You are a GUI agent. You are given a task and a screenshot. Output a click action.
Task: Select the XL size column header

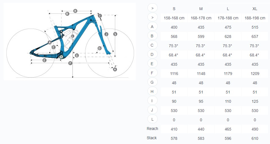point(255,9)
